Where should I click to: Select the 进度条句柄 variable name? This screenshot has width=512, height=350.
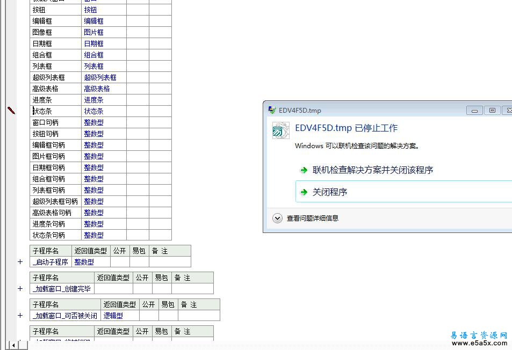pyautogui.click(x=55, y=224)
